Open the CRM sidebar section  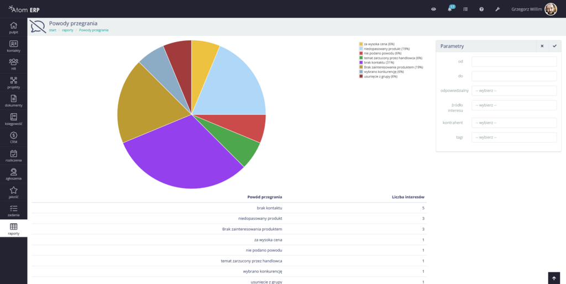13,138
